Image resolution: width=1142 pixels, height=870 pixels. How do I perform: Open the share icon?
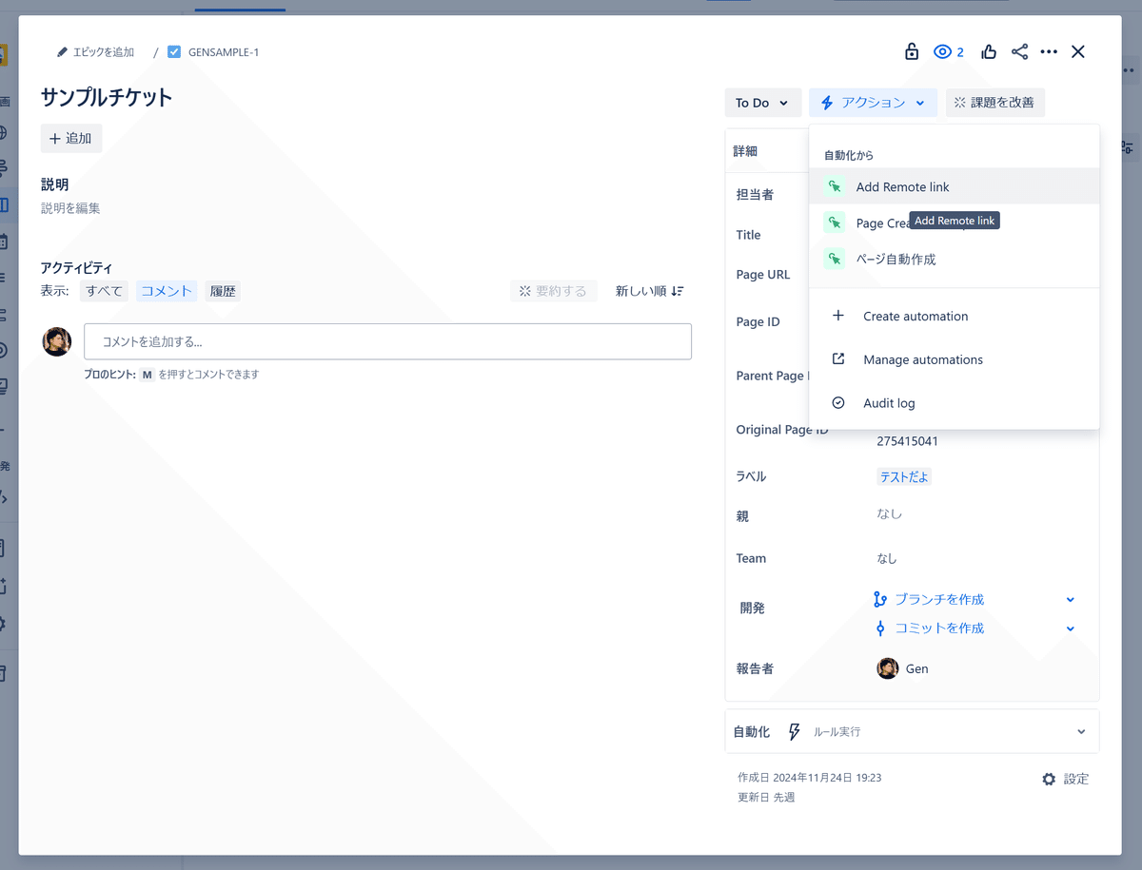(1019, 51)
